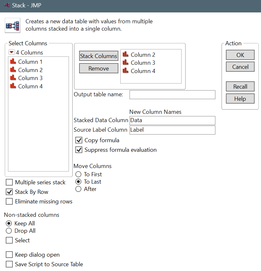Choose Drop All for non-stacked columns
The image size is (261, 271).
click(9, 231)
